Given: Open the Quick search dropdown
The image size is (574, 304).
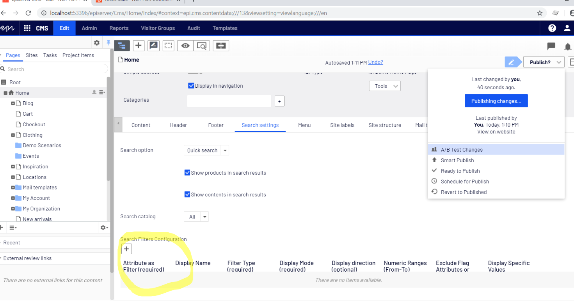Looking at the screenshot, I should [x=225, y=150].
